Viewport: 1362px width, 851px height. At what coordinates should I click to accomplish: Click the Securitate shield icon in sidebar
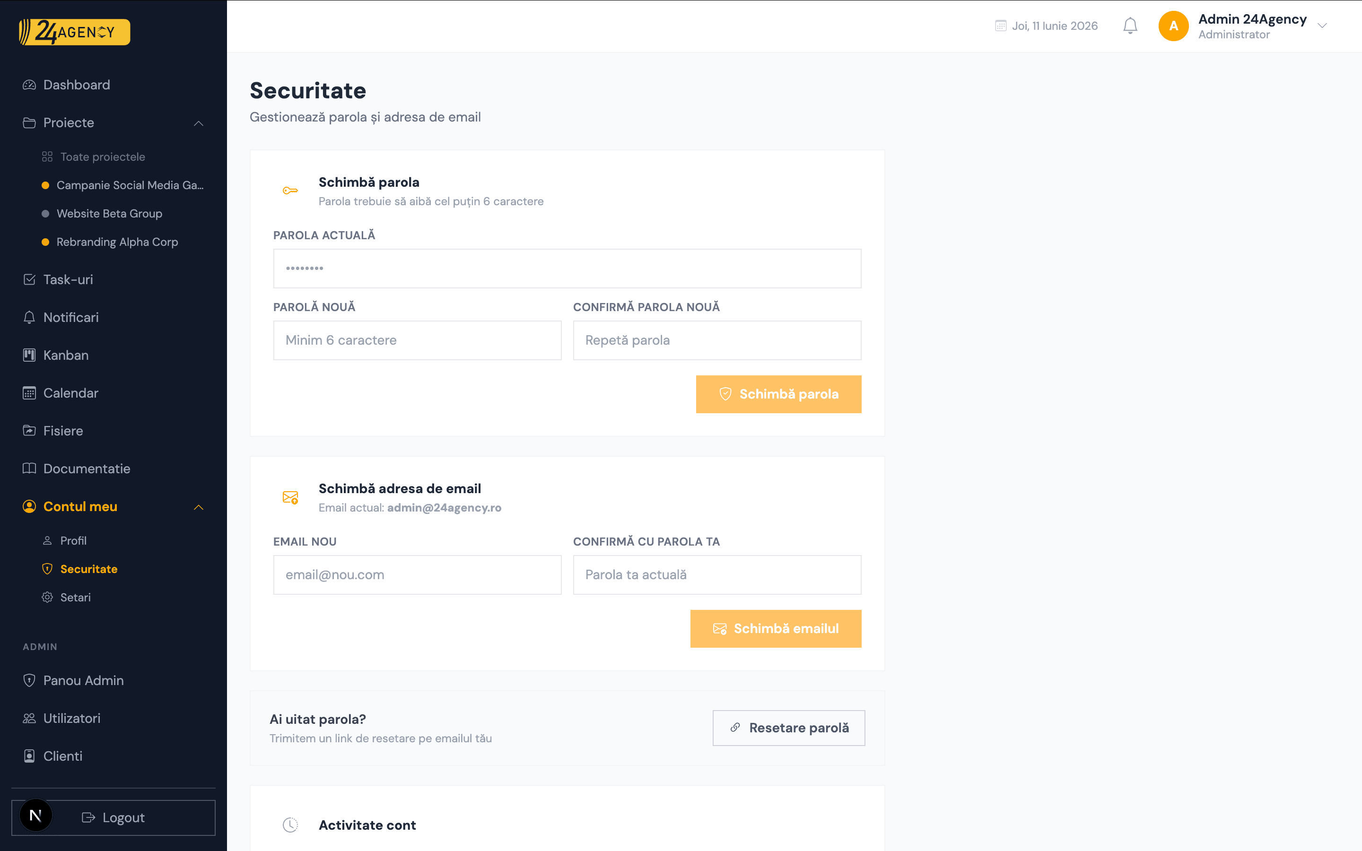47,569
